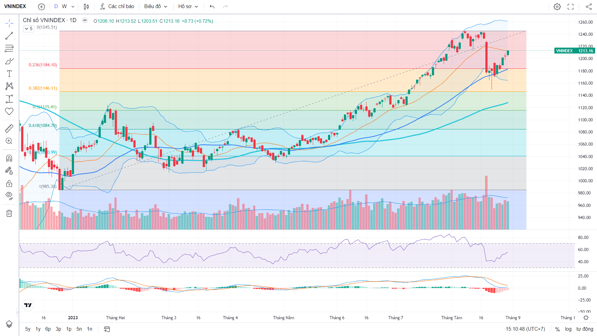
Task: Open the object tree layers panel
Action: click(x=9, y=324)
